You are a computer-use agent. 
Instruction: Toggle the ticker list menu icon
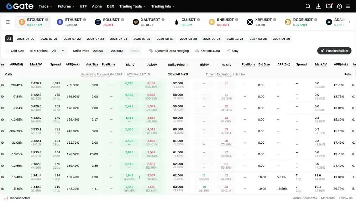point(8,22)
